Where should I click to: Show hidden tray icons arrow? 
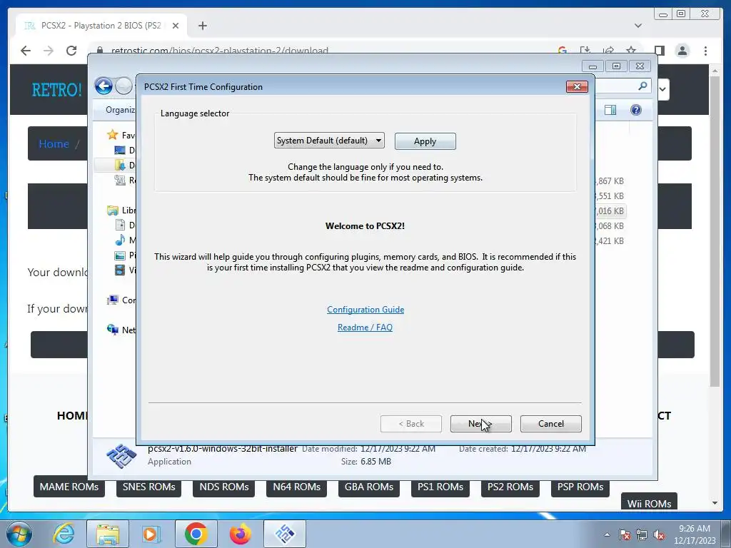[x=607, y=534]
